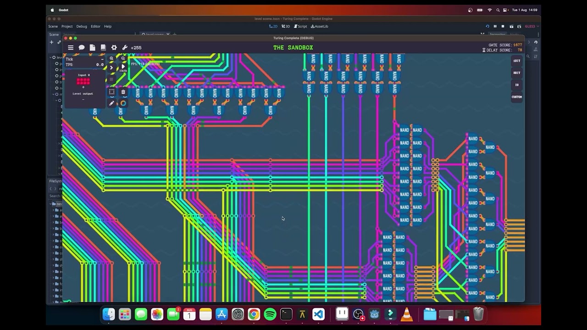The image size is (587, 330).
Task: Select the Scene dock tab in Godot
Action: (x=54, y=34)
